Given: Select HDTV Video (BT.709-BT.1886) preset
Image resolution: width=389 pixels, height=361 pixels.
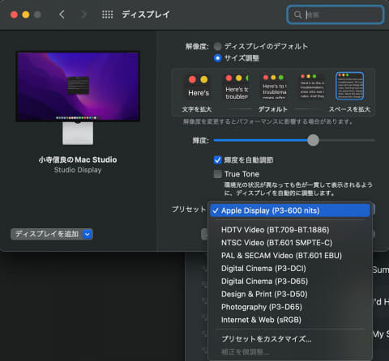Looking at the screenshot, I should coord(290,230).
